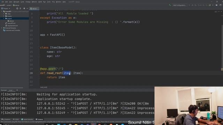Open the Refactor menu
The height and width of the screenshot is (125, 223).
(34, 2)
